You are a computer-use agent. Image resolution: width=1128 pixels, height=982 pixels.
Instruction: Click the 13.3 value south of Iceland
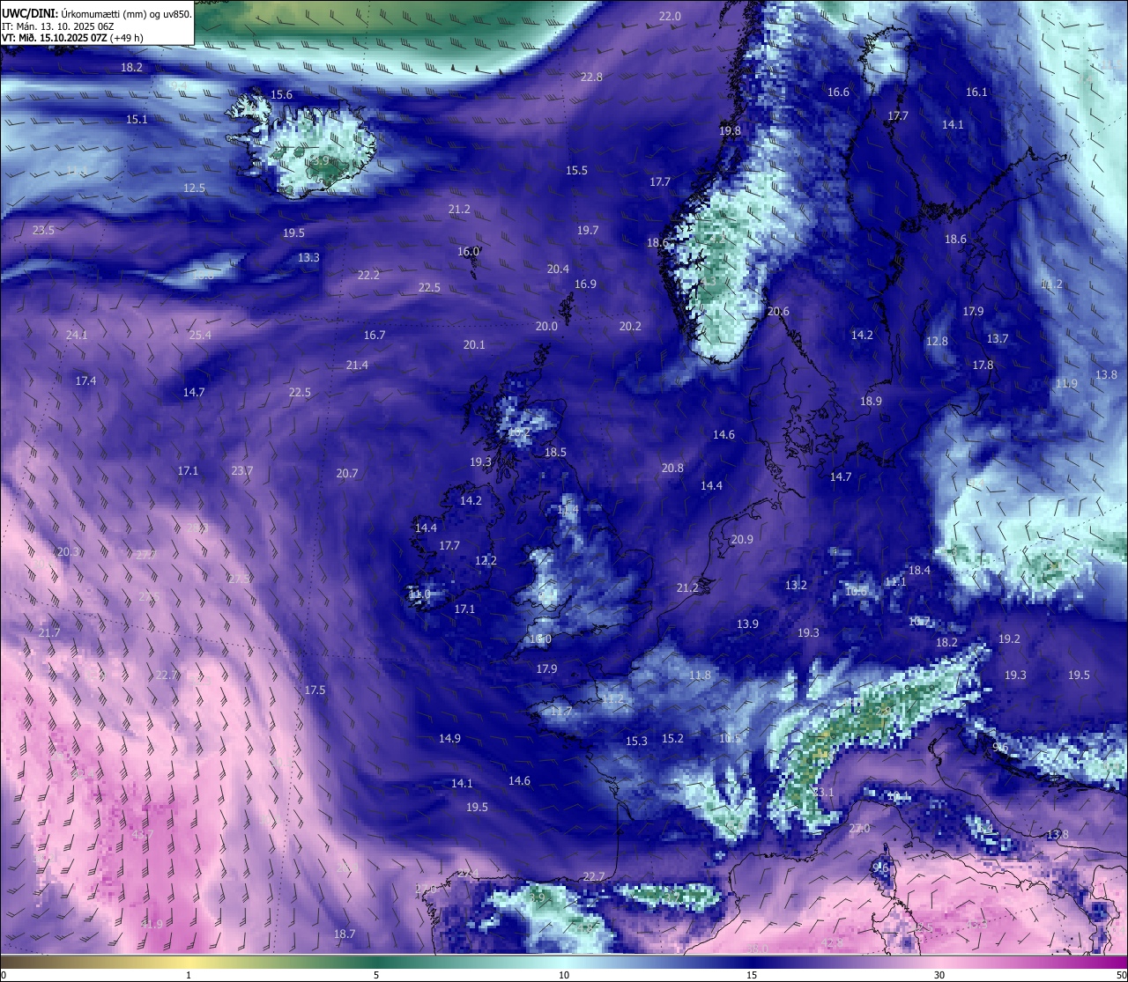point(308,257)
